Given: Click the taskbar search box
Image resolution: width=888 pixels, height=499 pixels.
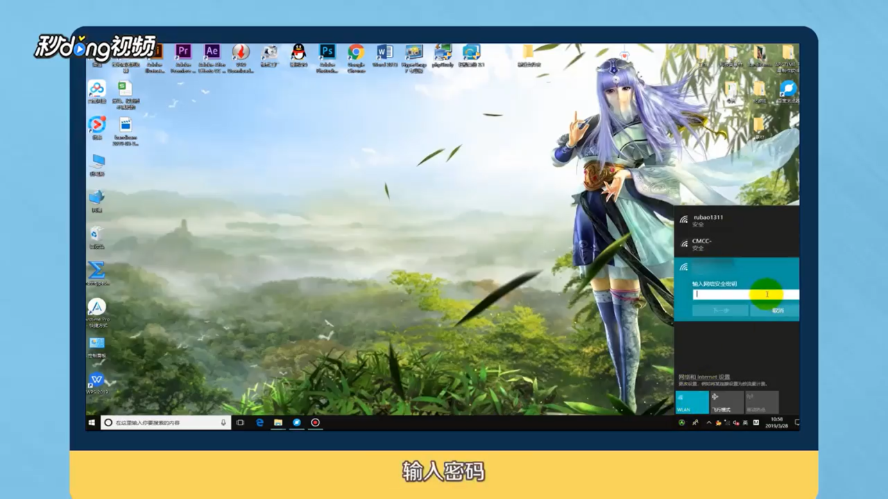Looking at the screenshot, I should pos(165,422).
